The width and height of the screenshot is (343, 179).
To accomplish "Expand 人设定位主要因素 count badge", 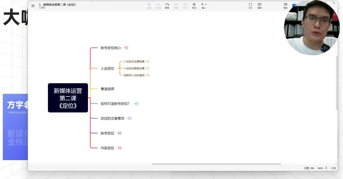I will coord(148,61).
